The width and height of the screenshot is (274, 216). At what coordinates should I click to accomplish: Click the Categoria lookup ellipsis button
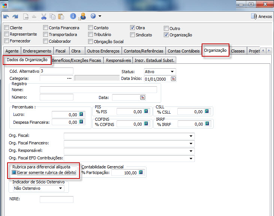[x=69, y=78]
